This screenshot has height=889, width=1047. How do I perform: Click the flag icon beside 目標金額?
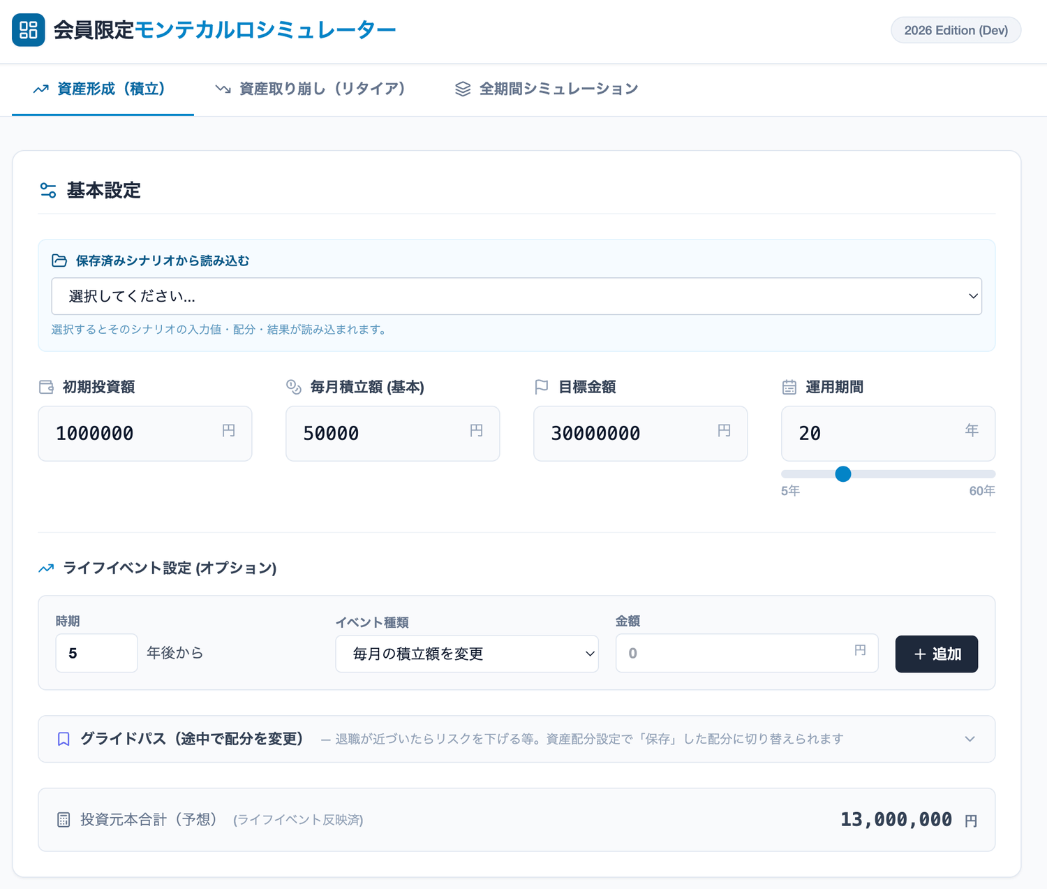[x=542, y=387]
